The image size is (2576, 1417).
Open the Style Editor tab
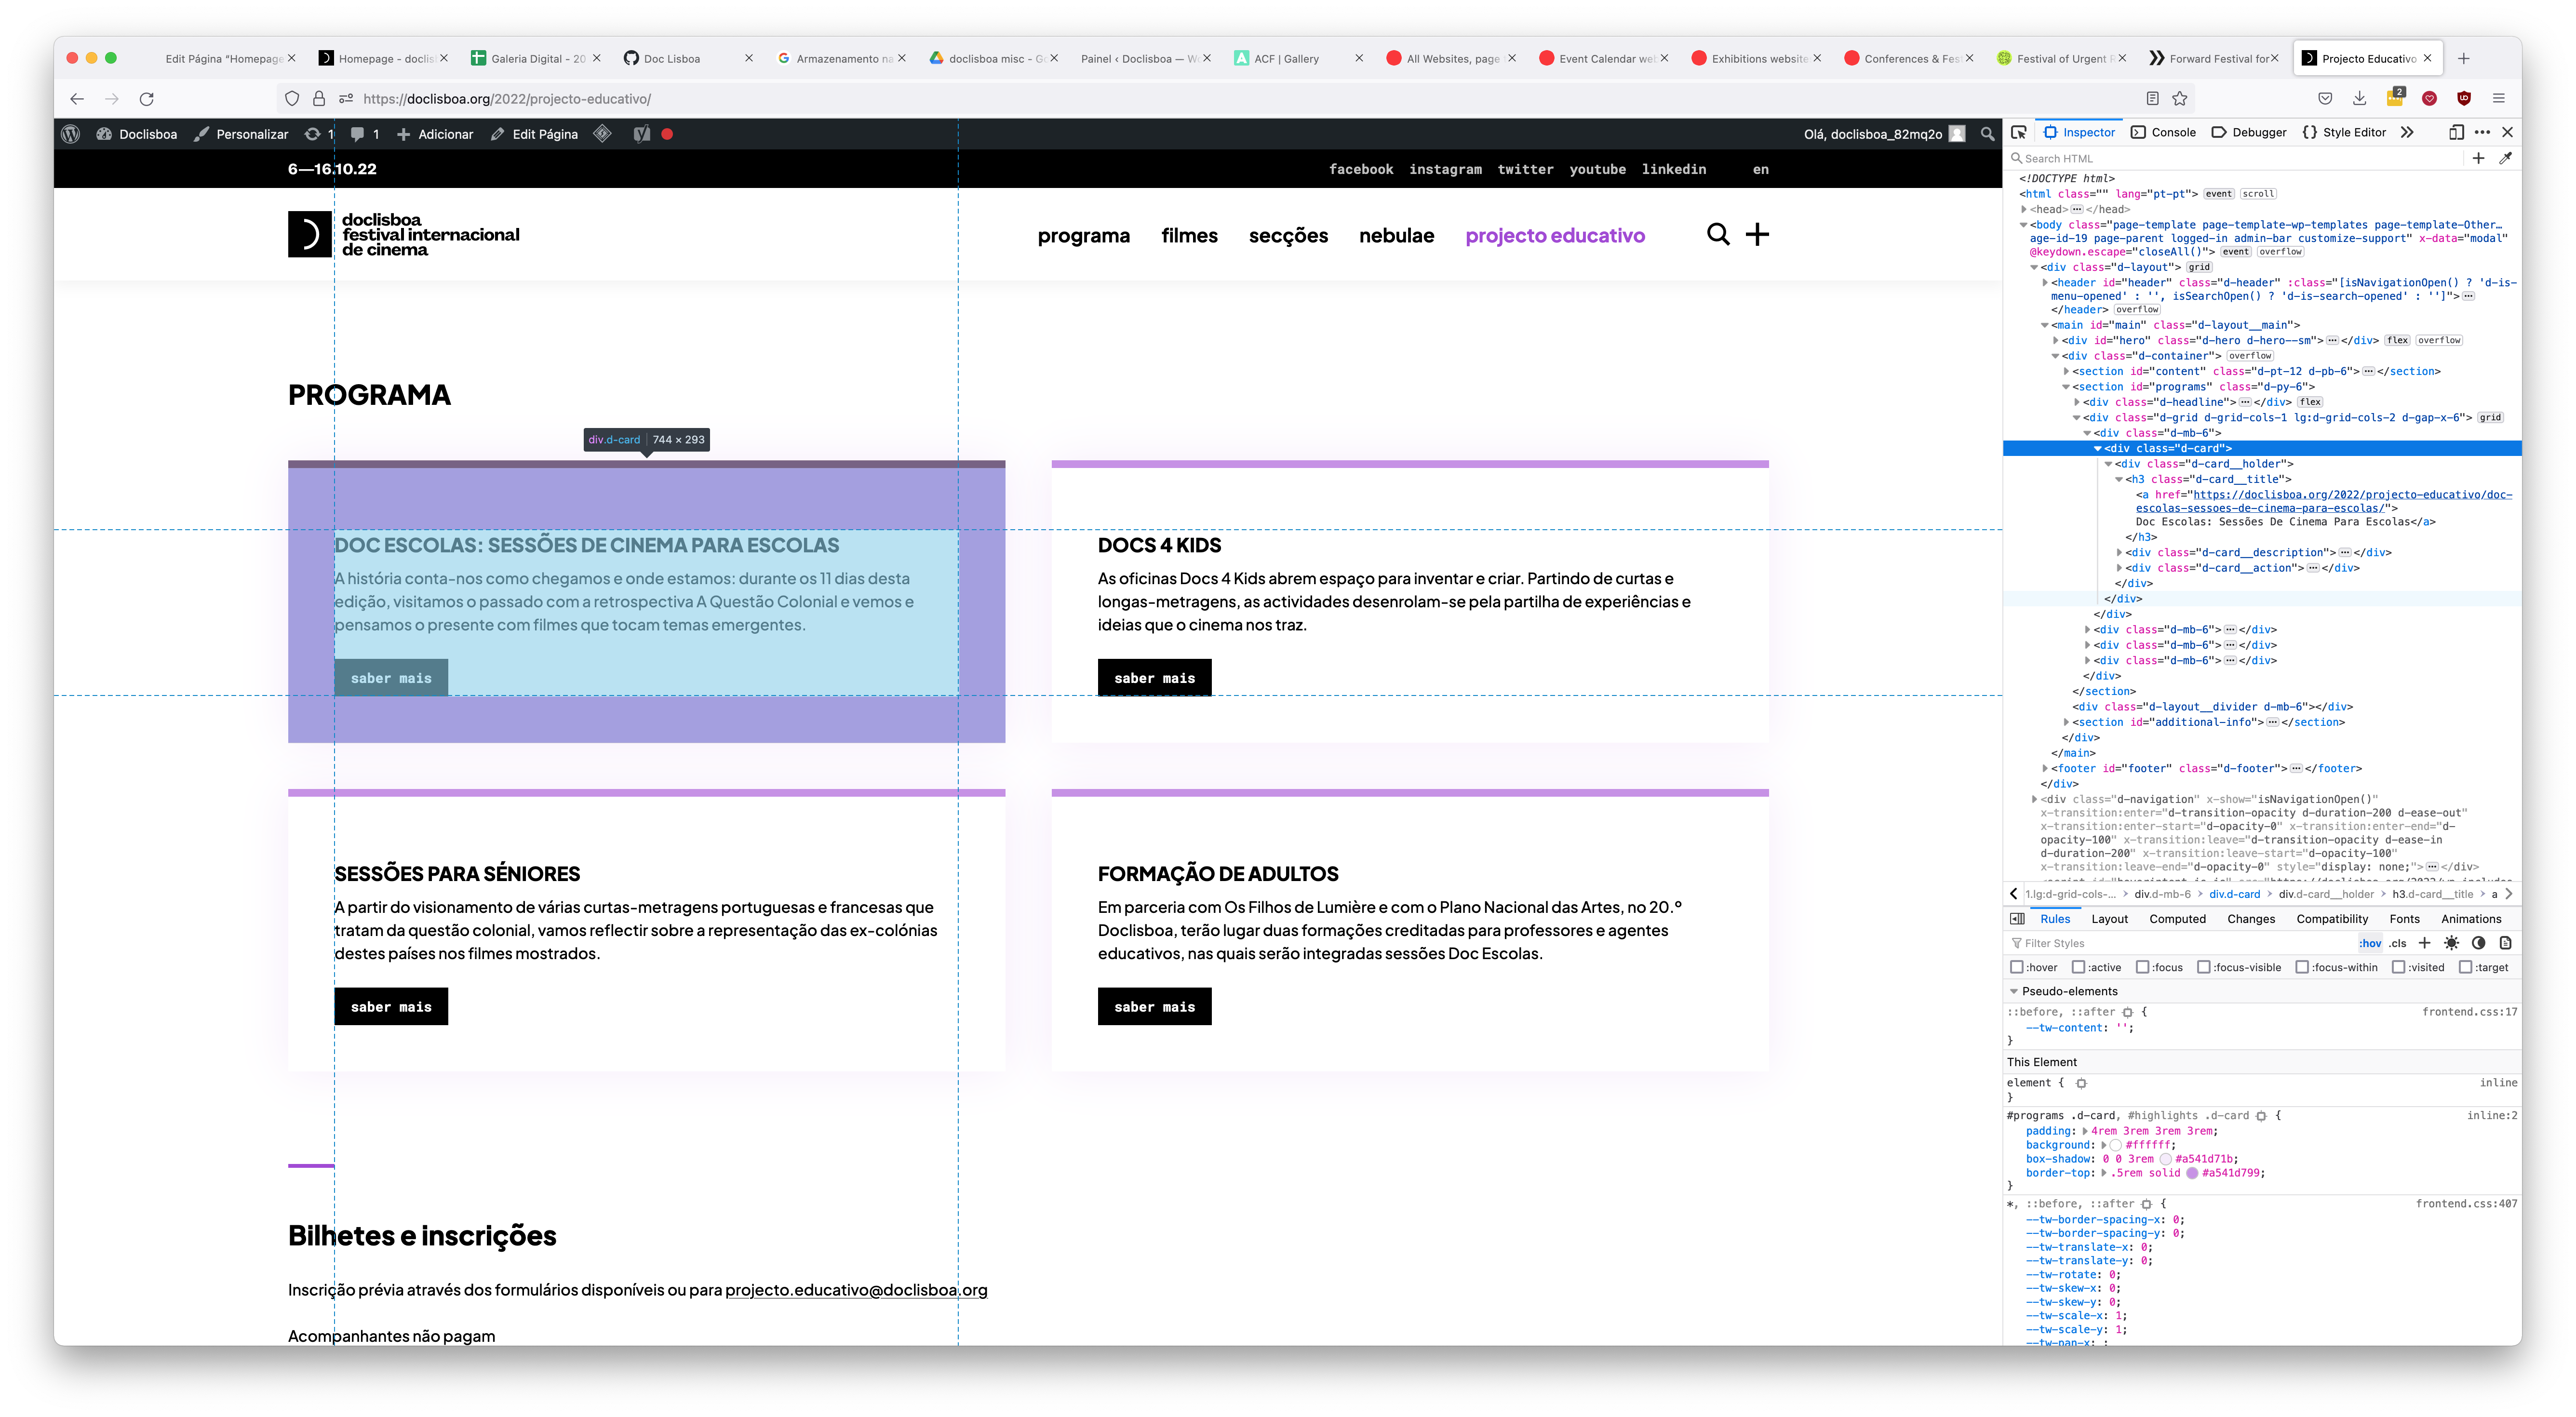click(x=2344, y=132)
